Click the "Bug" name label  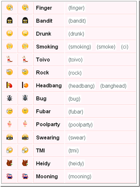click(41, 98)
